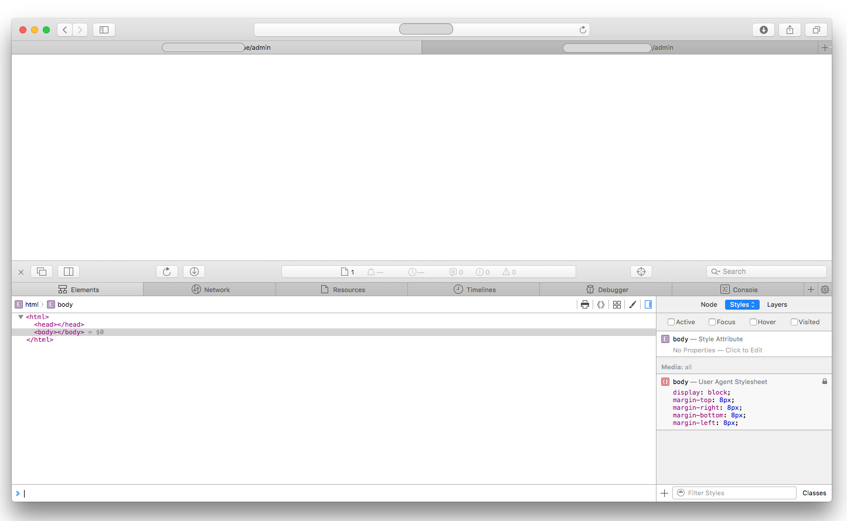This screenshot has height=521, width=847.
Task: Click No Properties — Click to Edit
Action: click(x=717, y=350)
